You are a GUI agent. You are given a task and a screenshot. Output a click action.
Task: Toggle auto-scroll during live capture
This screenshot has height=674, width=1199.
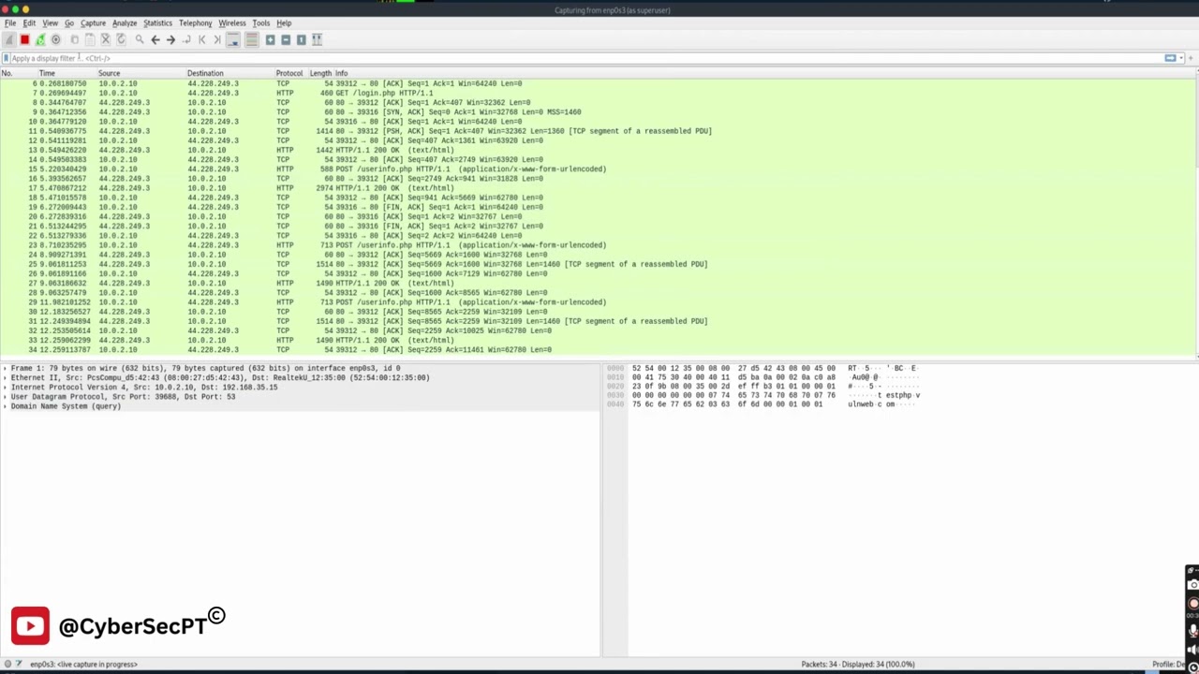pyautogui.click(x=233, y=39)
